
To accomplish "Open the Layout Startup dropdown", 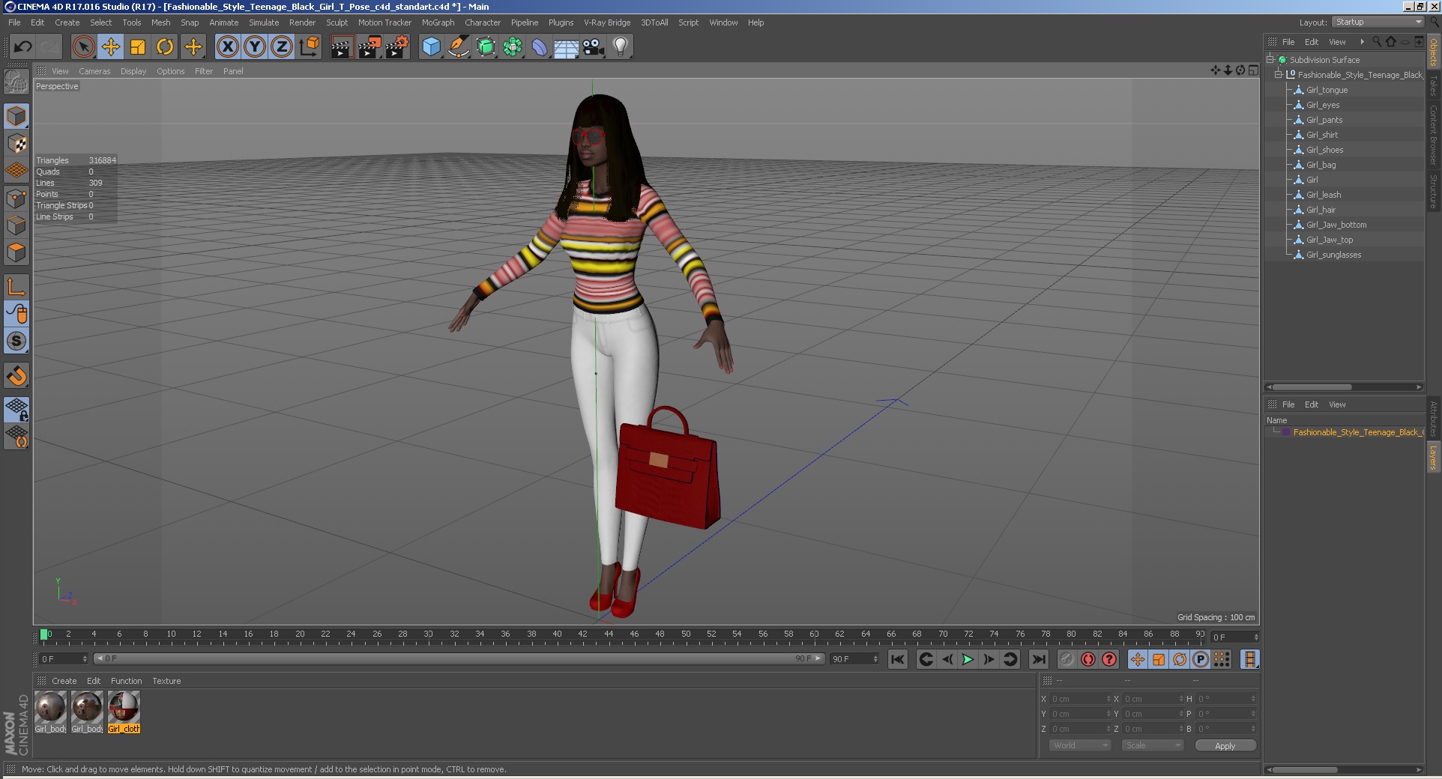I will tap(1378, 22).
